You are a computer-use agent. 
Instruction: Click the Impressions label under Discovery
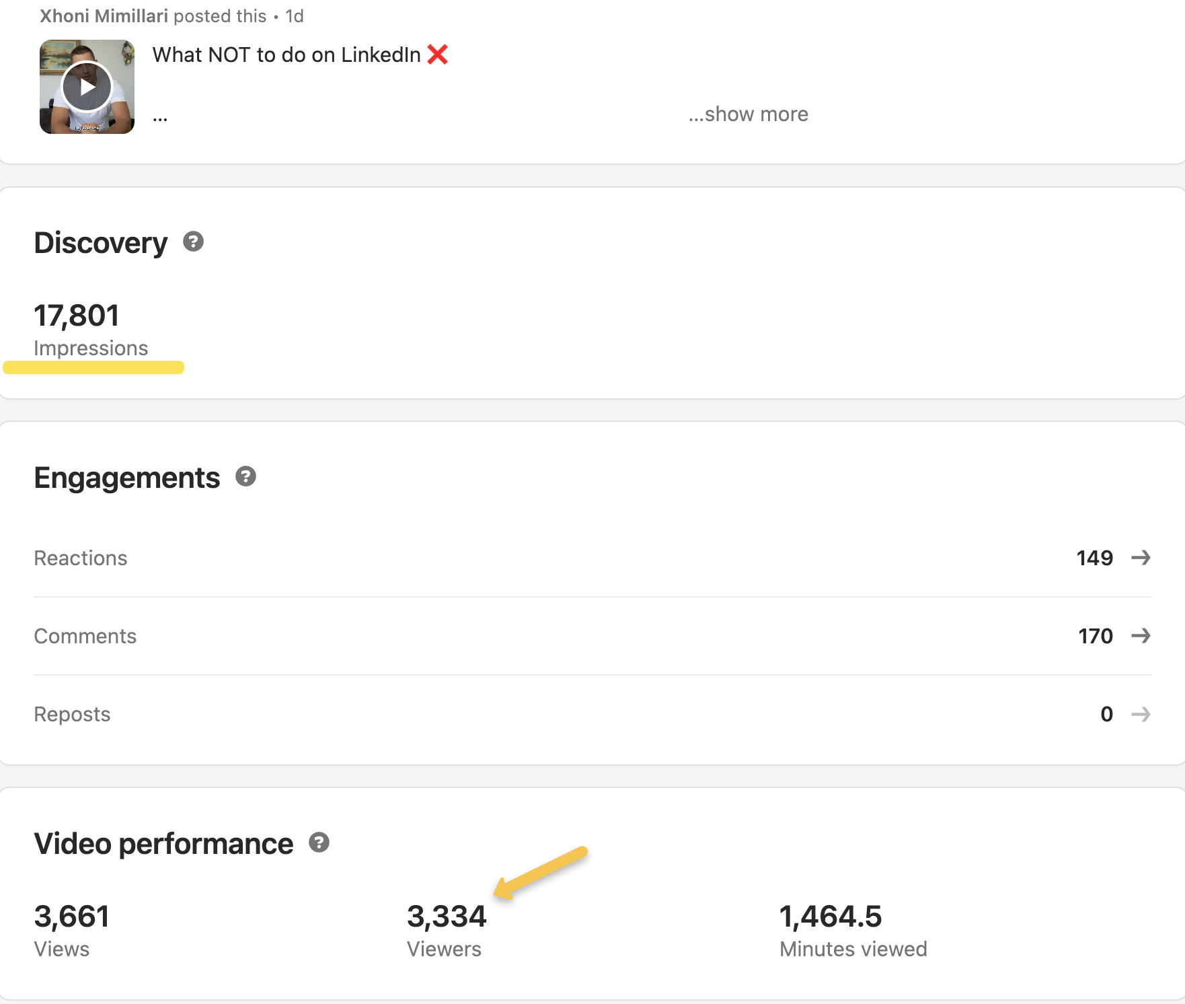click(x=91, y=348)
